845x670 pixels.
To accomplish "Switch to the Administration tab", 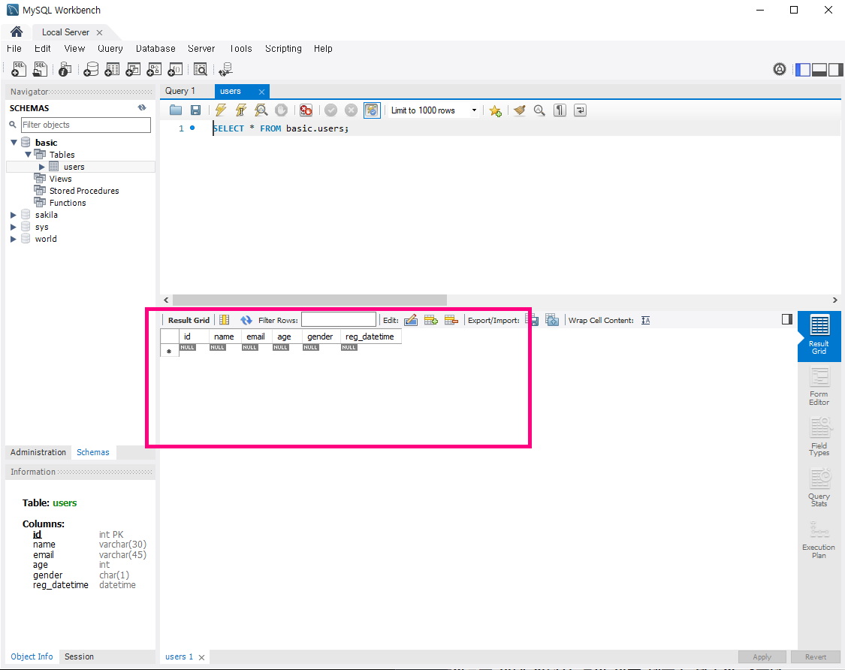I will (38, 452).
